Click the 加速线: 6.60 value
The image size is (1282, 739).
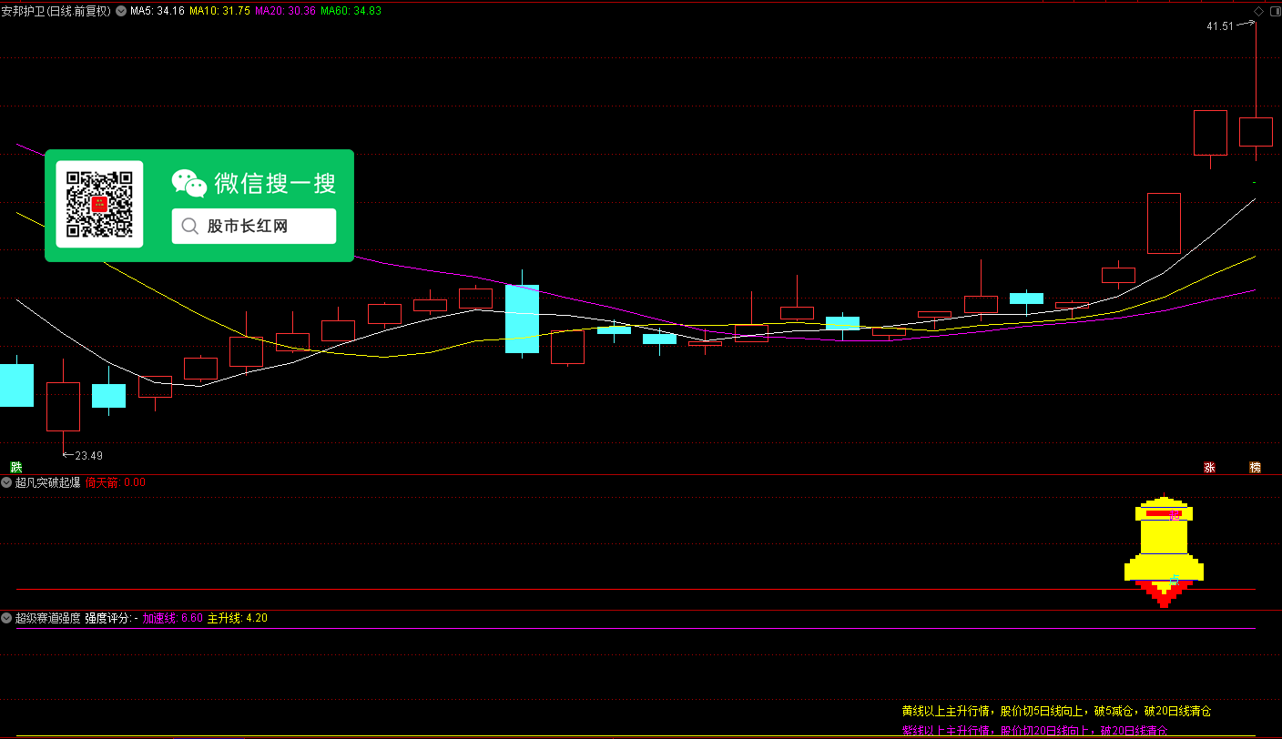click(172, 618)
